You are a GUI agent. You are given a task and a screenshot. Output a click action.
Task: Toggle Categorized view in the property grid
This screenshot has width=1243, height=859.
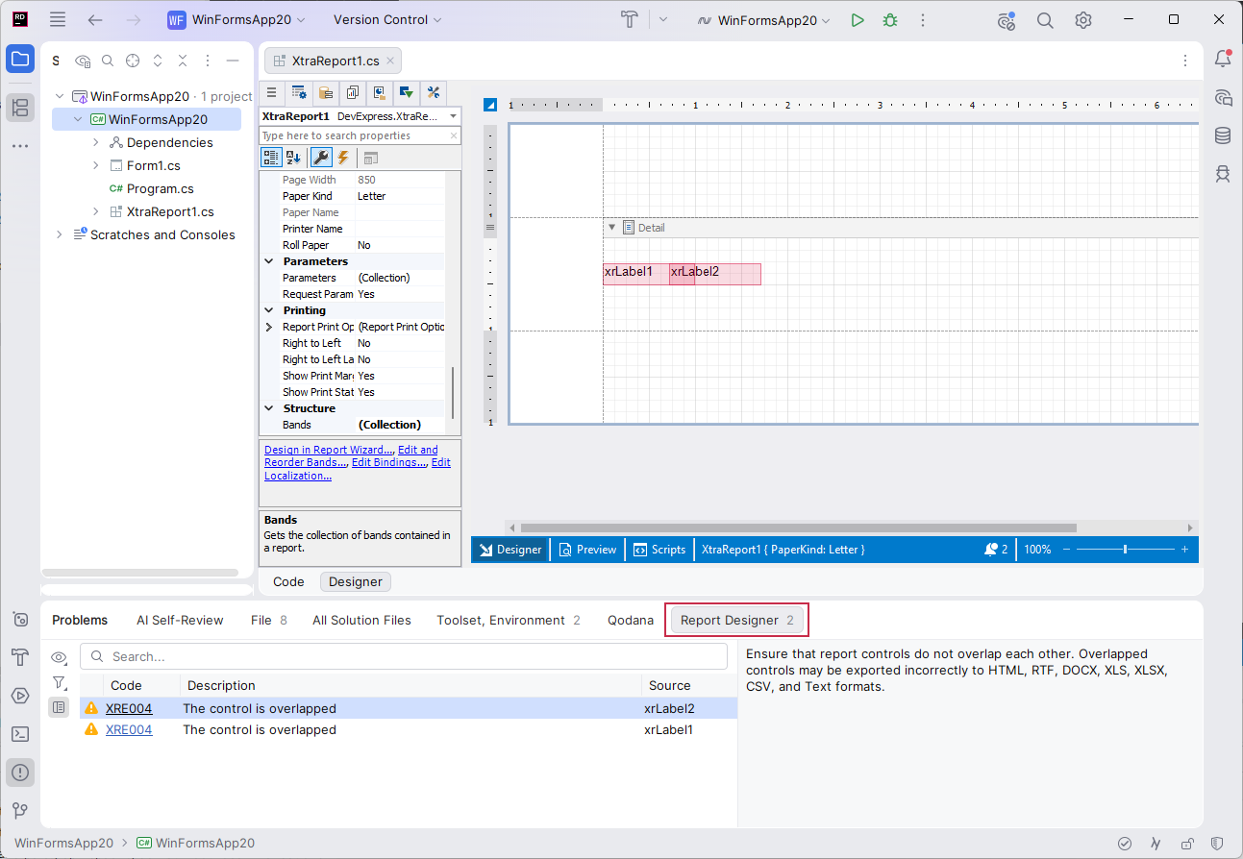point(272,158)
